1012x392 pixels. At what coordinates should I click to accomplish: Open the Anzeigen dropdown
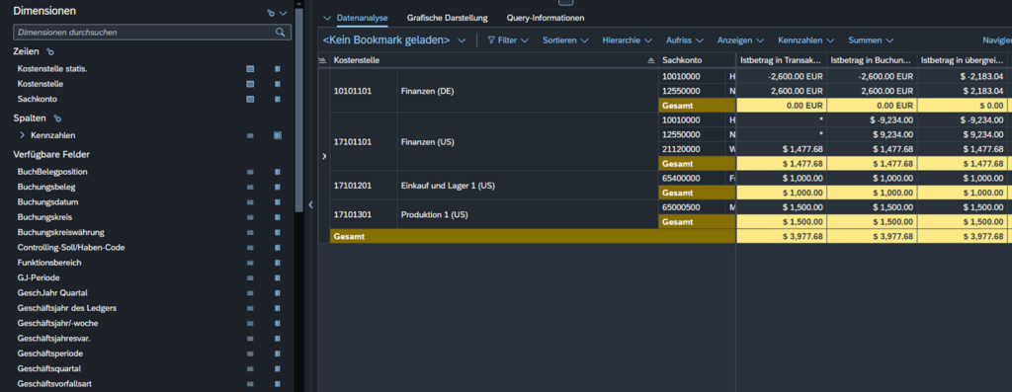pos(741,39)
